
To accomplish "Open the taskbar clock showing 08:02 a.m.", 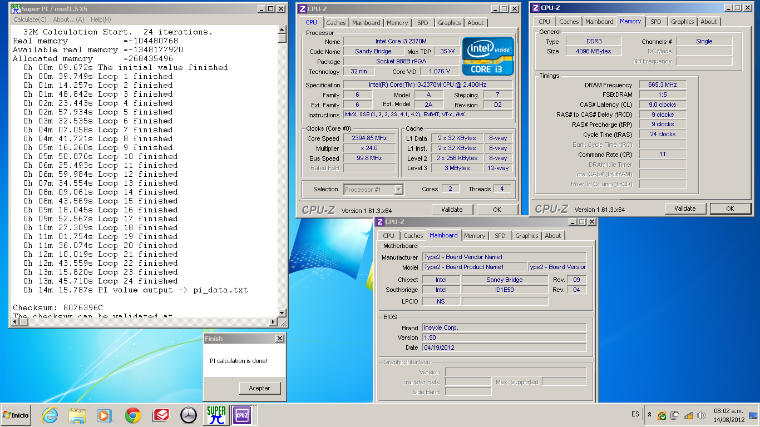I will 729,415.
